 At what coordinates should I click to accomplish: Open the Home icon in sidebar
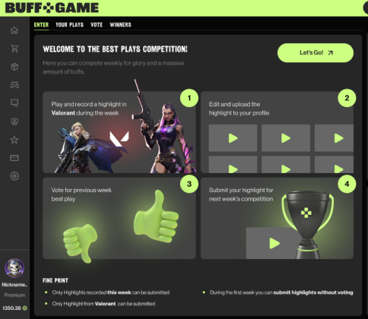point(14,30)
